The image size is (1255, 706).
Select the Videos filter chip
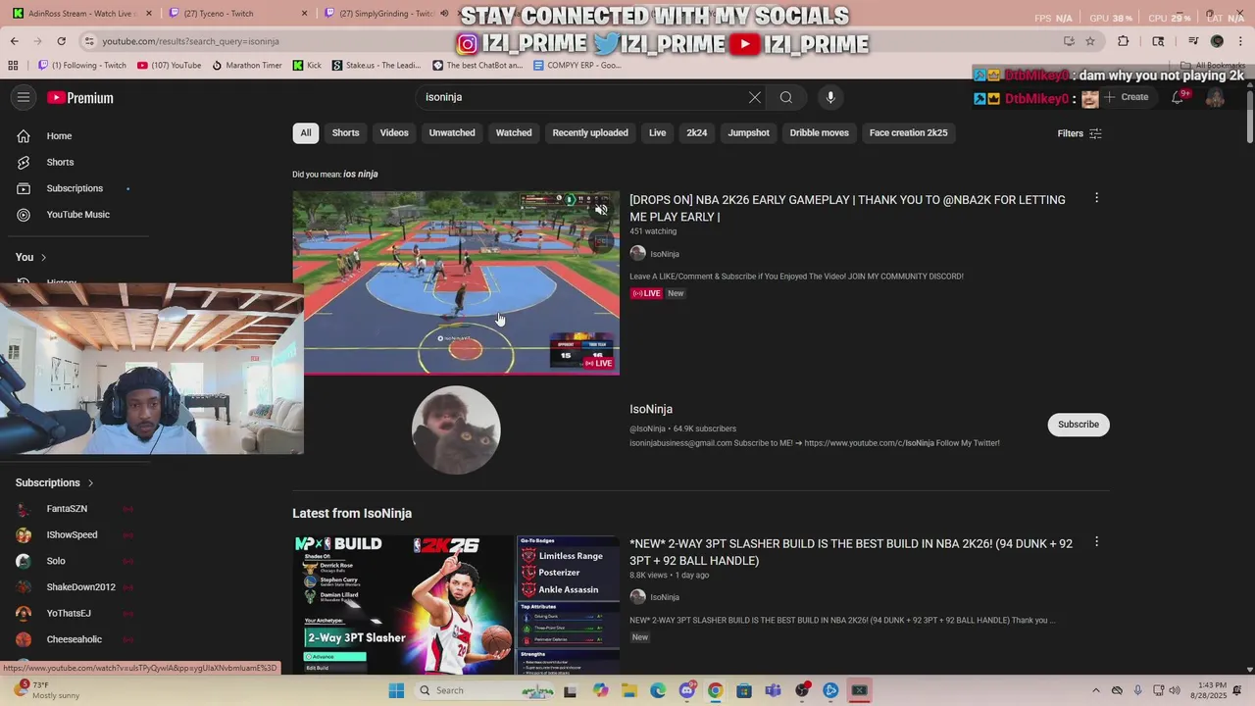394,132
